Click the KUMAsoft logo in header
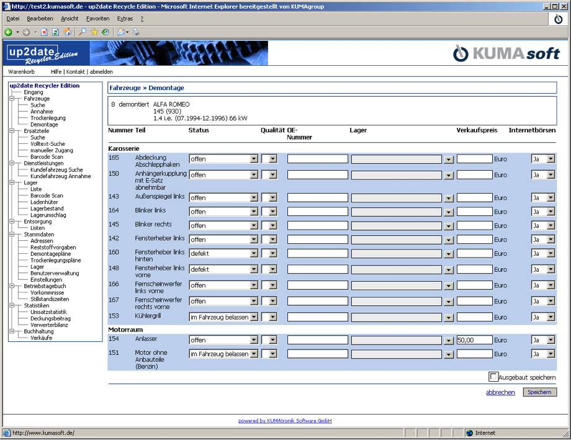The height and width of the screenshot is (440, 571). click(506, 53)
